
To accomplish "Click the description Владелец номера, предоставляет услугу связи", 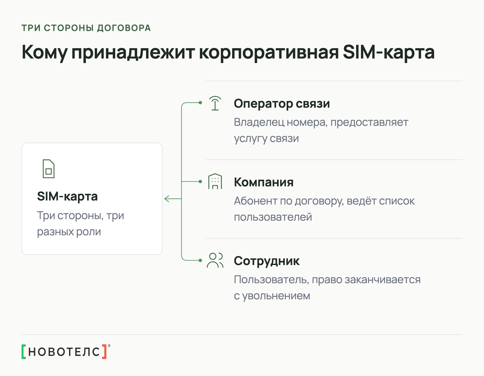I will pos(321,130).
